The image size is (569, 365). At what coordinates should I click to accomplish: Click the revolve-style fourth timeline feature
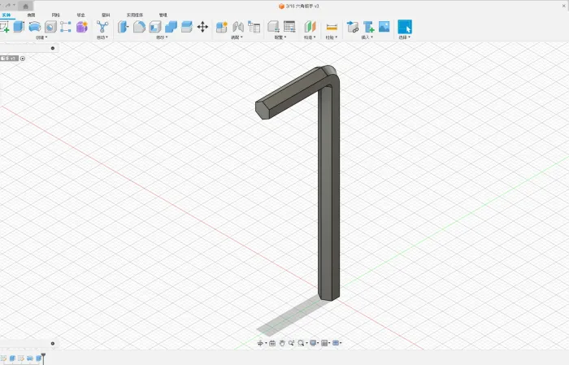point(30,358)
